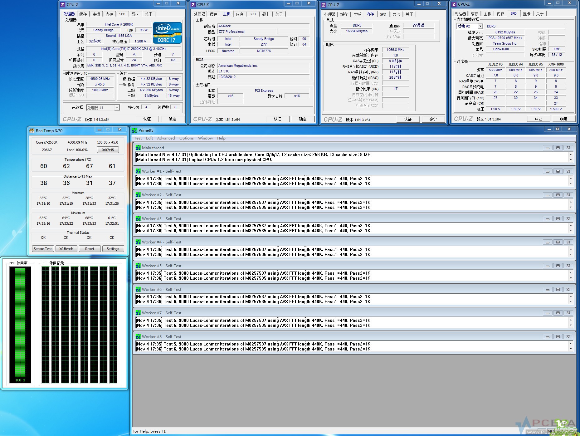580x436 pixels.
Task: Click the RealTemp title bar icon
Action: pos(32,130)
